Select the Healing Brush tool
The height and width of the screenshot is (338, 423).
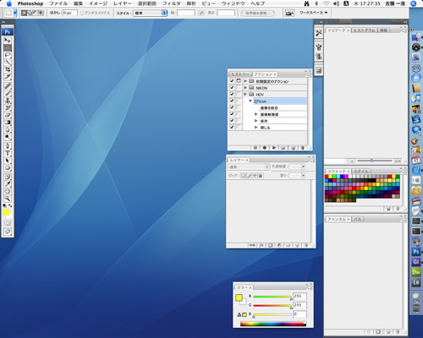(8, 86)
